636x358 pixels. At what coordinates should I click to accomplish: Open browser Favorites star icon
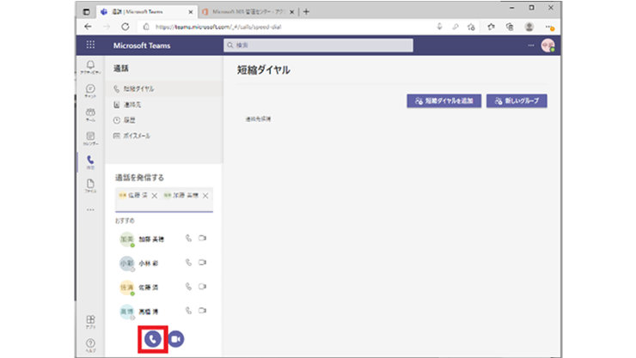(x=492, y=27)
